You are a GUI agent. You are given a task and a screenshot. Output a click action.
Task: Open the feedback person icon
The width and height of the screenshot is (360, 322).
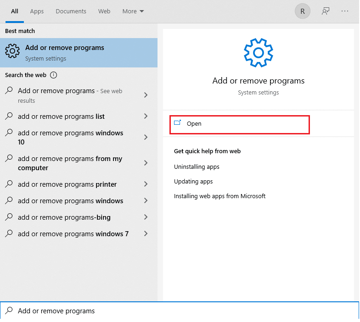[325, 11]
